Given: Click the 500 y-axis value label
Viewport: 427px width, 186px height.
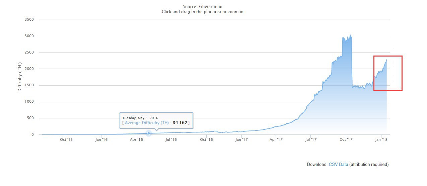Looking at the screenshot, I should coord(30,118).
